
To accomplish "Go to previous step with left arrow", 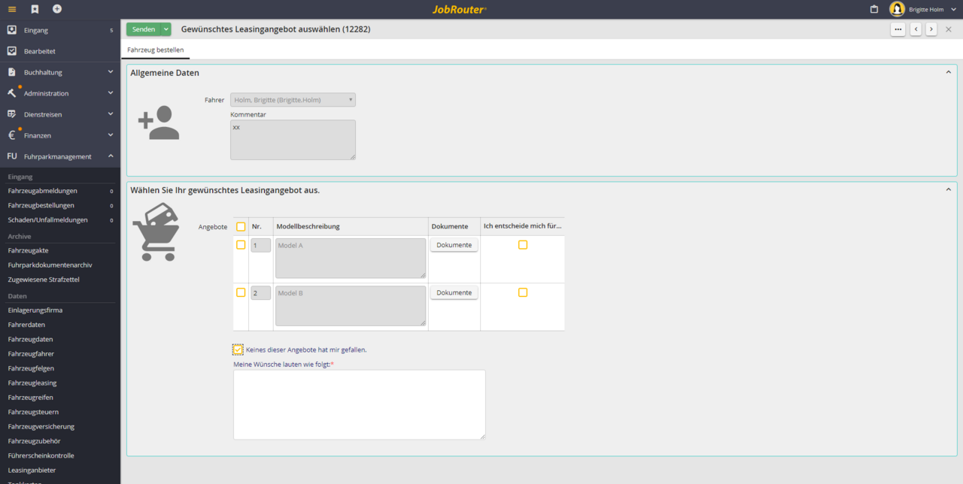I will pos(916,29).
